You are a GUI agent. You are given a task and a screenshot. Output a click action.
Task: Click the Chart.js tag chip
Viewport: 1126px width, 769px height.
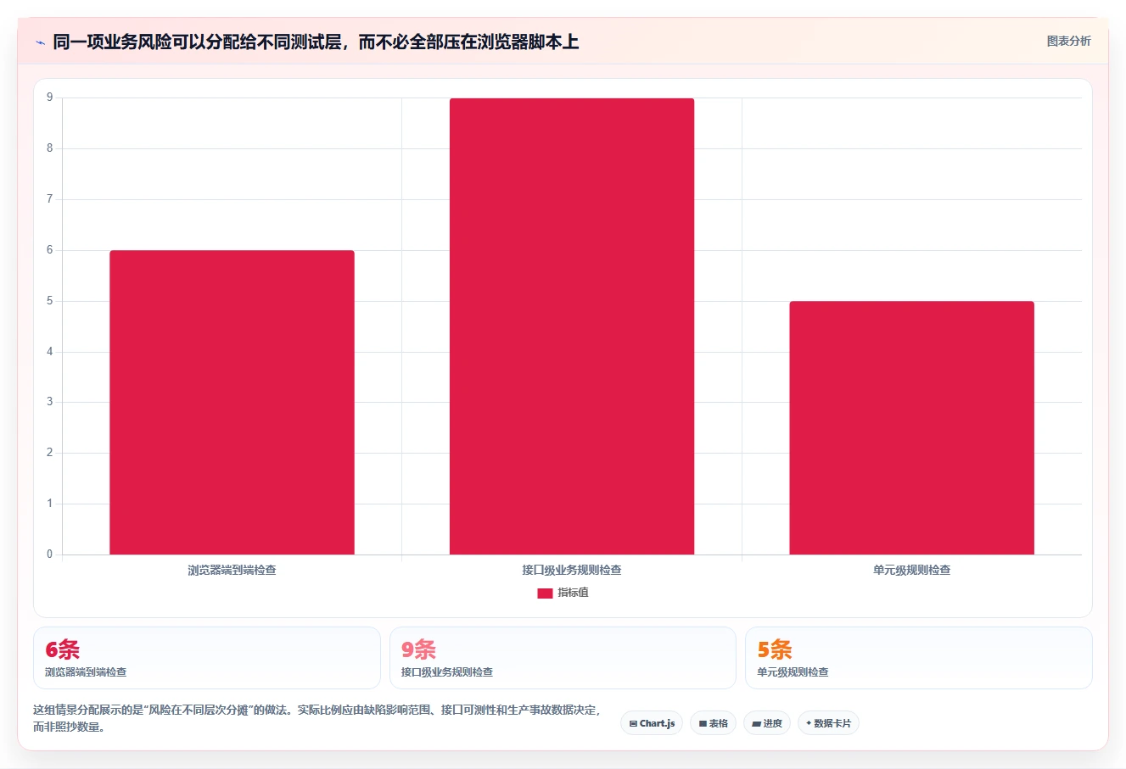(x=652, y=723)
